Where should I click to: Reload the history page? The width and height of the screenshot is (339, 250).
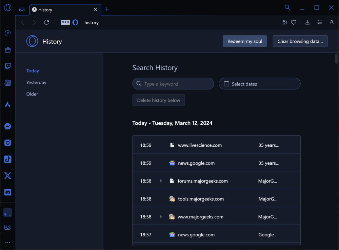[46, 22]
